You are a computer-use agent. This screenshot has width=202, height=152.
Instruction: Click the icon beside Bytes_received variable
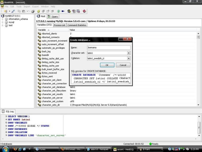pyautogui.click(x=39, y=73)
